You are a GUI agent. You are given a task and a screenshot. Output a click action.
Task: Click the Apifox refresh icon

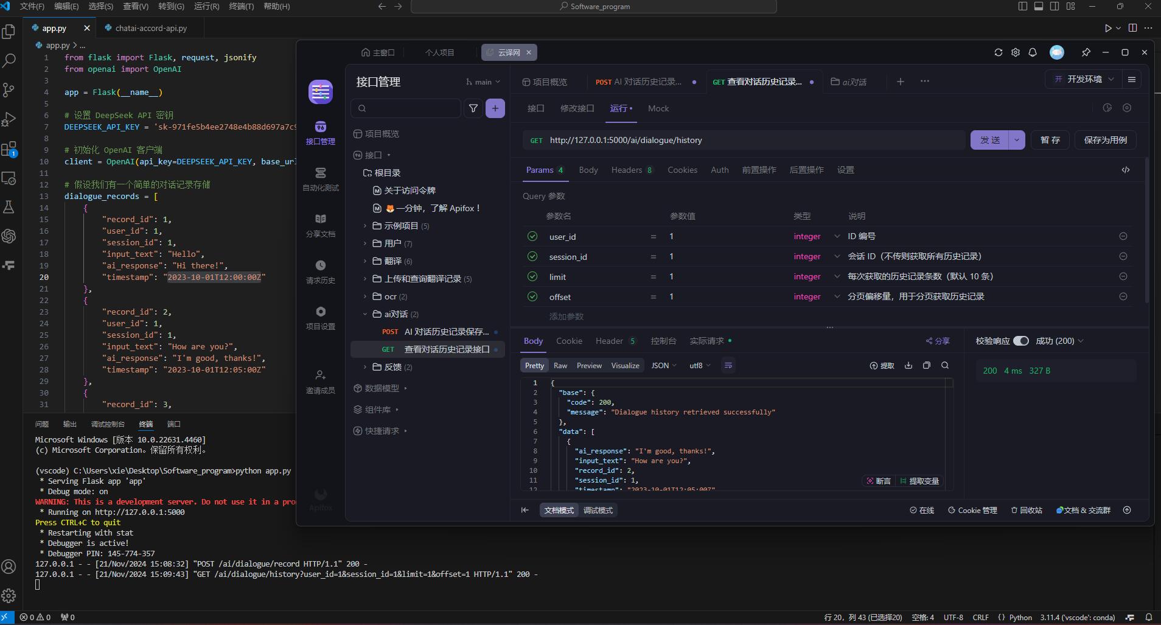(x=999, y=52)
